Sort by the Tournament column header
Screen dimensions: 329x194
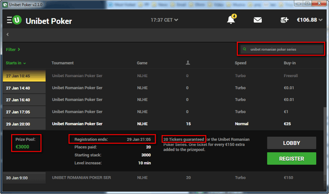coord(63,63)
